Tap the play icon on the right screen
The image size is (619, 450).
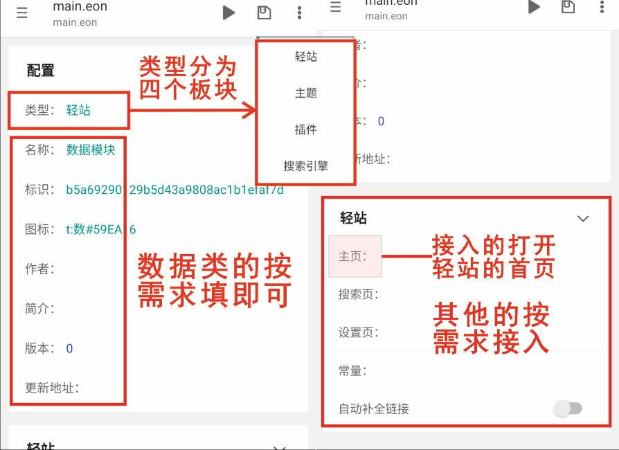[x=533, y=7]
